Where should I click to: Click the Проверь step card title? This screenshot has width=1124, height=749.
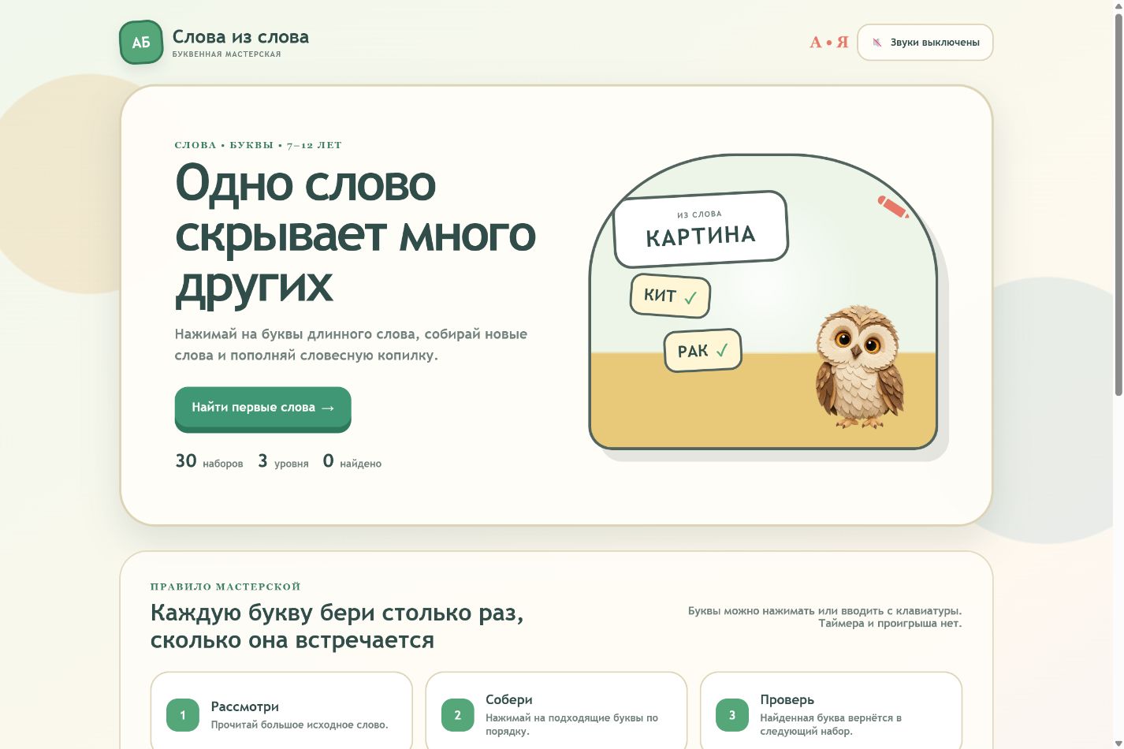click(x=787, y=699)
